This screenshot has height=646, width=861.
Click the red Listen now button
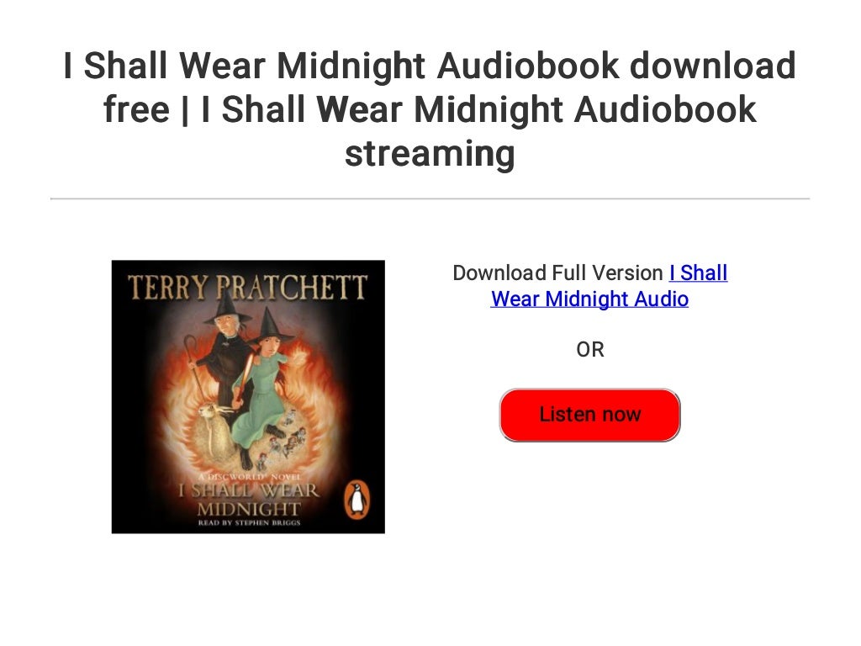589,415
